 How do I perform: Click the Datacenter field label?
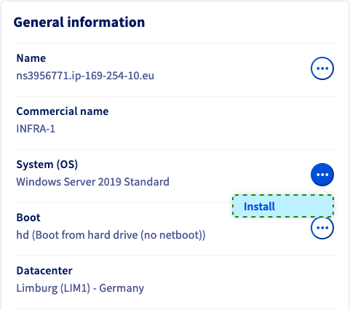[44, 271]
